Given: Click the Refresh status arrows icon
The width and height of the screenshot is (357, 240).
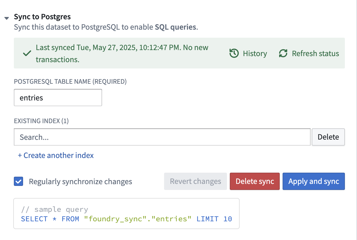Looking at the screenshot, I should [x=283, y=53].
